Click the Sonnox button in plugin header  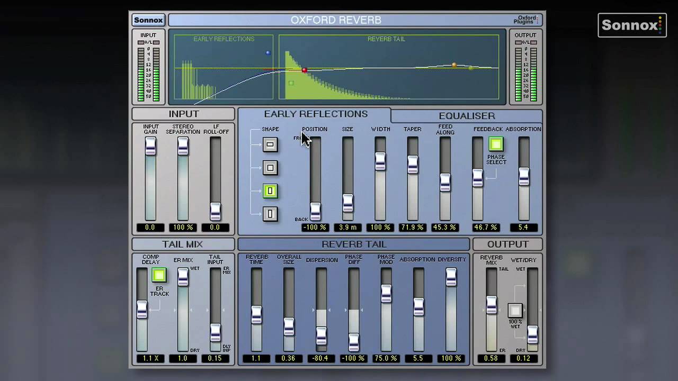(x=148, y=20)
